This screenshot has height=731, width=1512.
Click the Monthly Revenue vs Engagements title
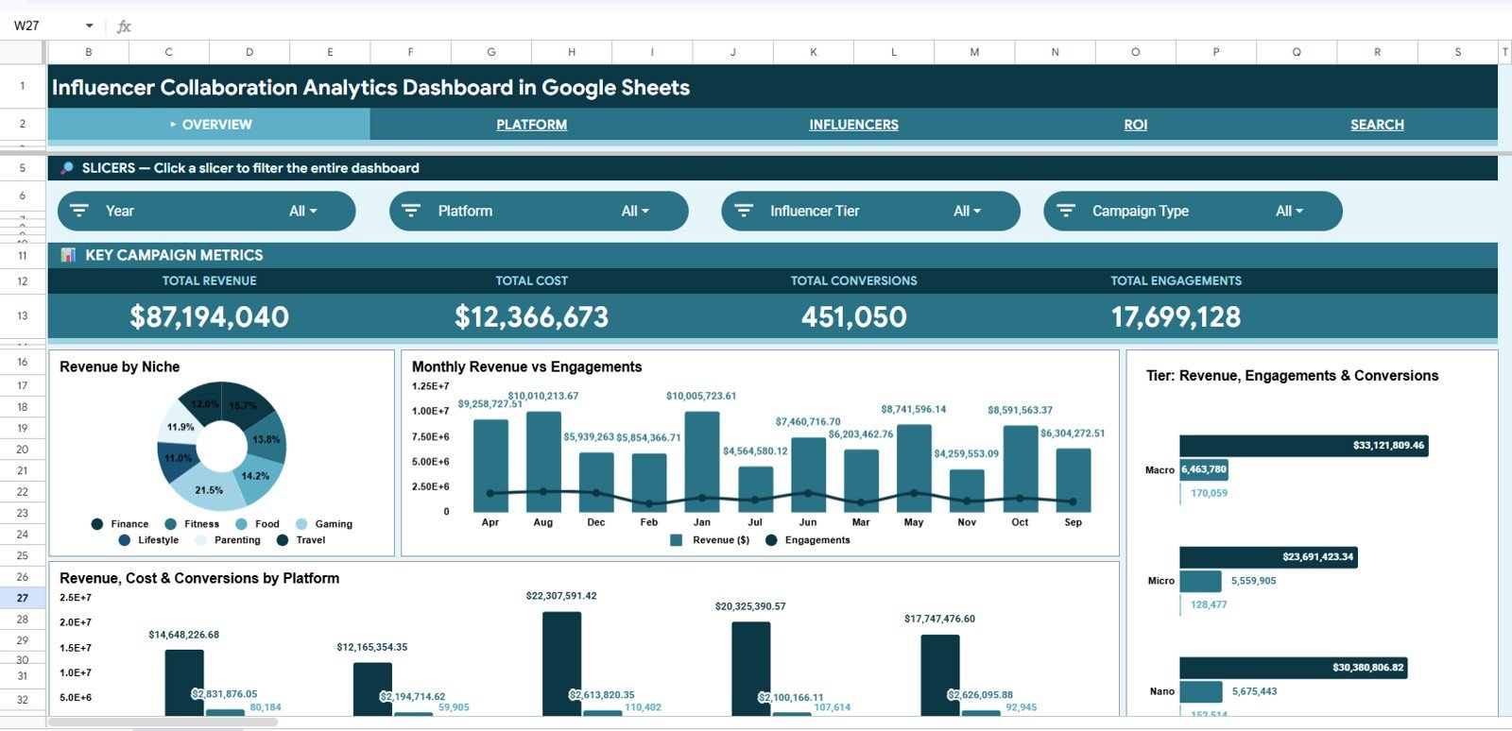526,366
